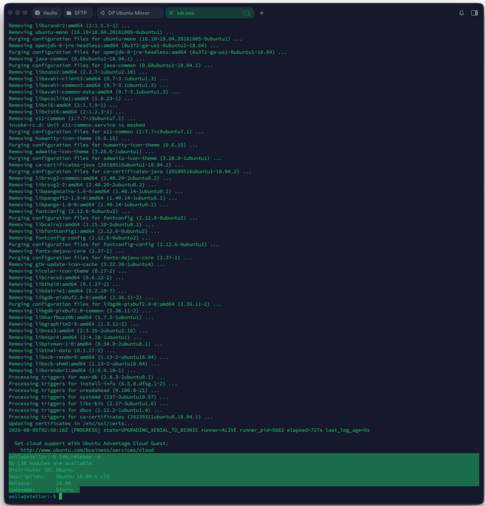Click the 'Removing libxrandr2:amd64' line
Viewport: 485px width, 506px height.
(69, 25)
